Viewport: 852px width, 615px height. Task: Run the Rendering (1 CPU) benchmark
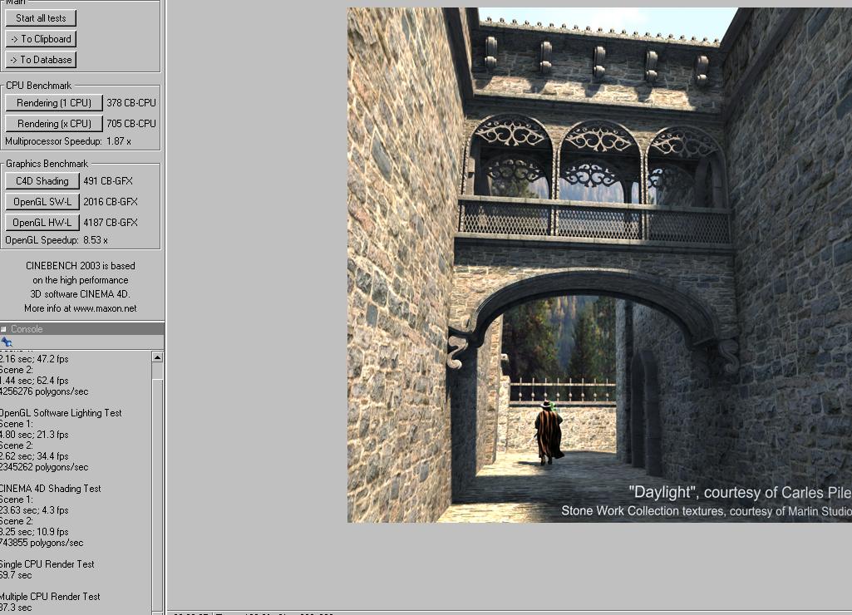click(x=54, y=103)
